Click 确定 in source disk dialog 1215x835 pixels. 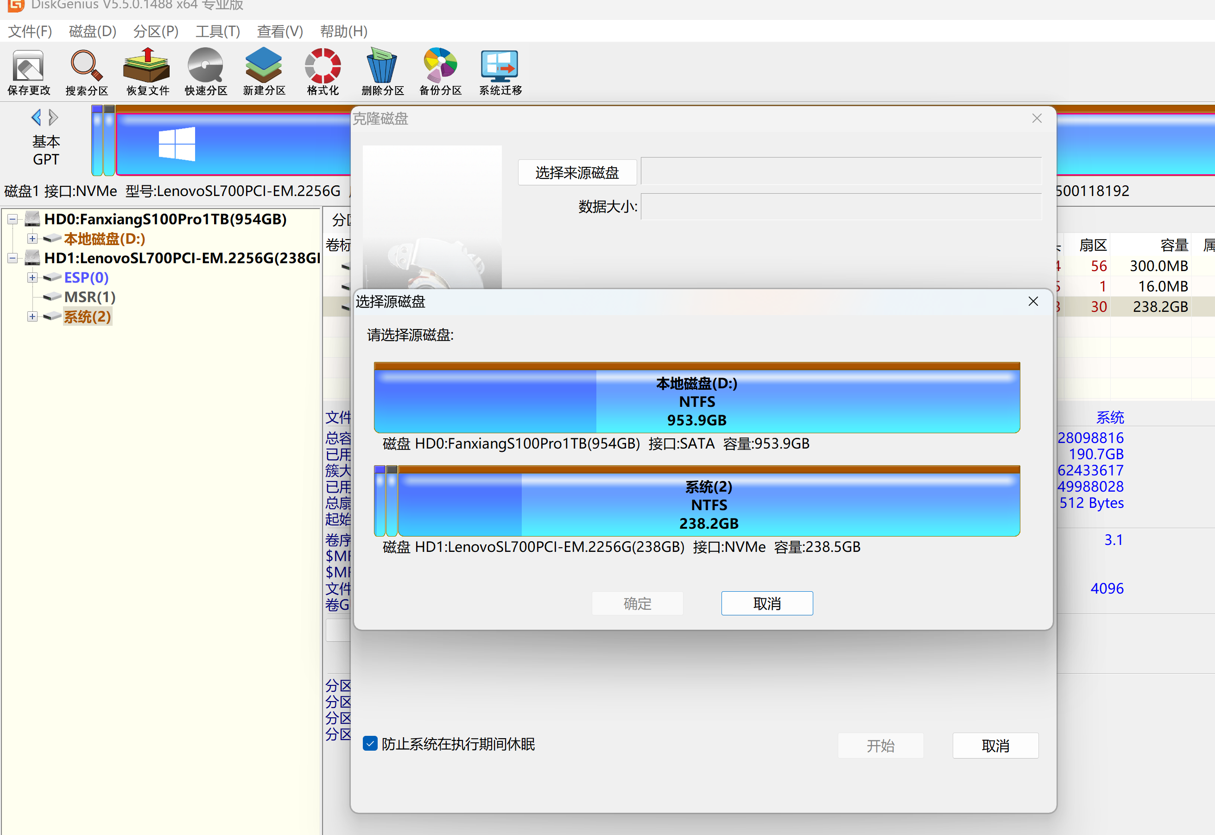(637, 603)
